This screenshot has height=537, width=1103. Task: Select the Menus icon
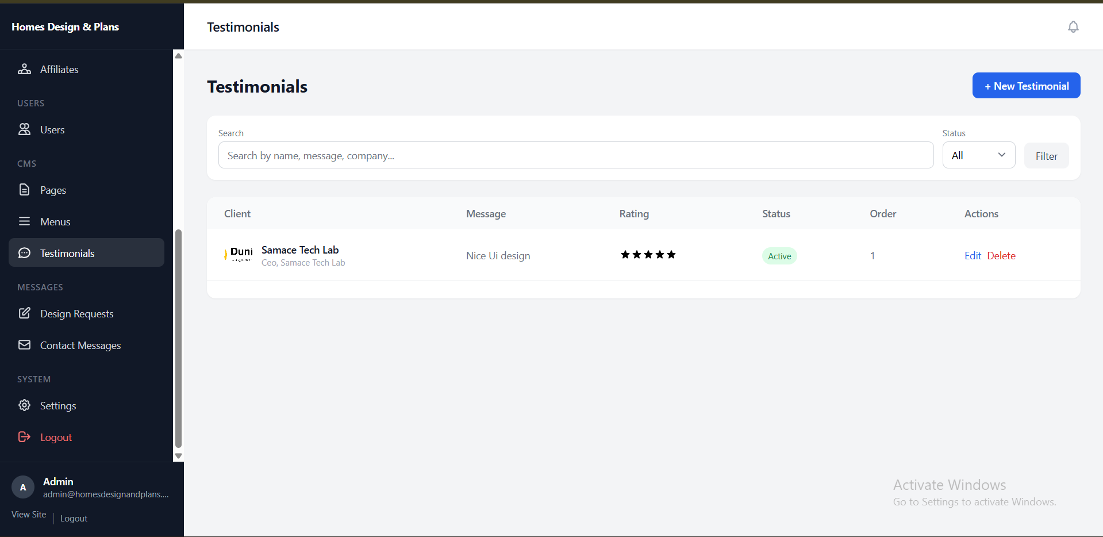24,221
